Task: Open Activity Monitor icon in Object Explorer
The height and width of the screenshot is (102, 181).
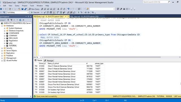Action: pos(23,20)
